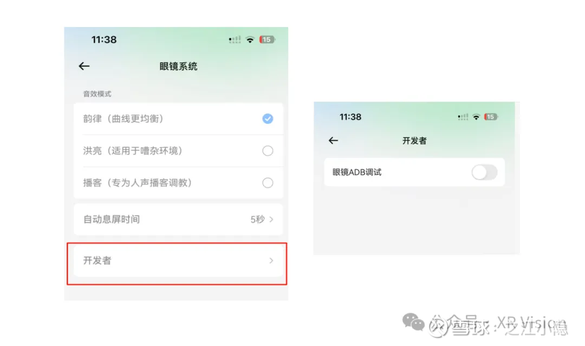
Task: Select the 韵律 sound mode radio button
Action: (x=268, y=118)
